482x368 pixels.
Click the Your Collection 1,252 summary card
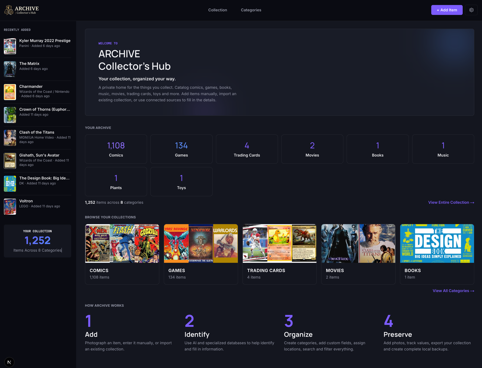click(38, 241)
